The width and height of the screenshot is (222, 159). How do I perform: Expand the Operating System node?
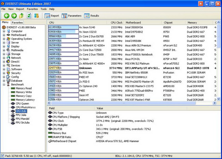(x=4, y=39)
